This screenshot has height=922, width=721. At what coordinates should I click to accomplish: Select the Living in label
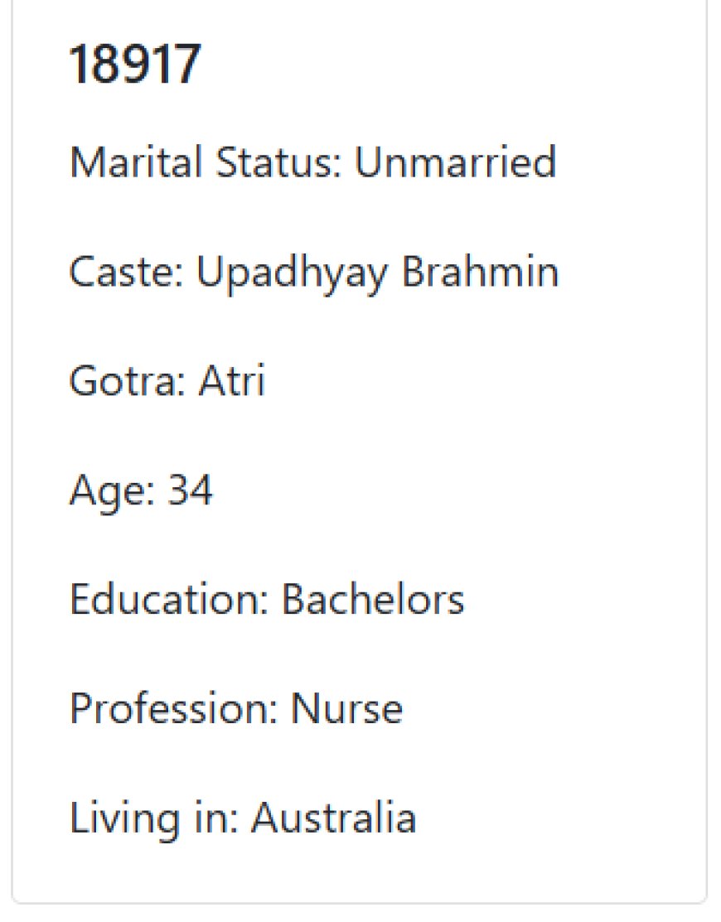coord(155,819)
